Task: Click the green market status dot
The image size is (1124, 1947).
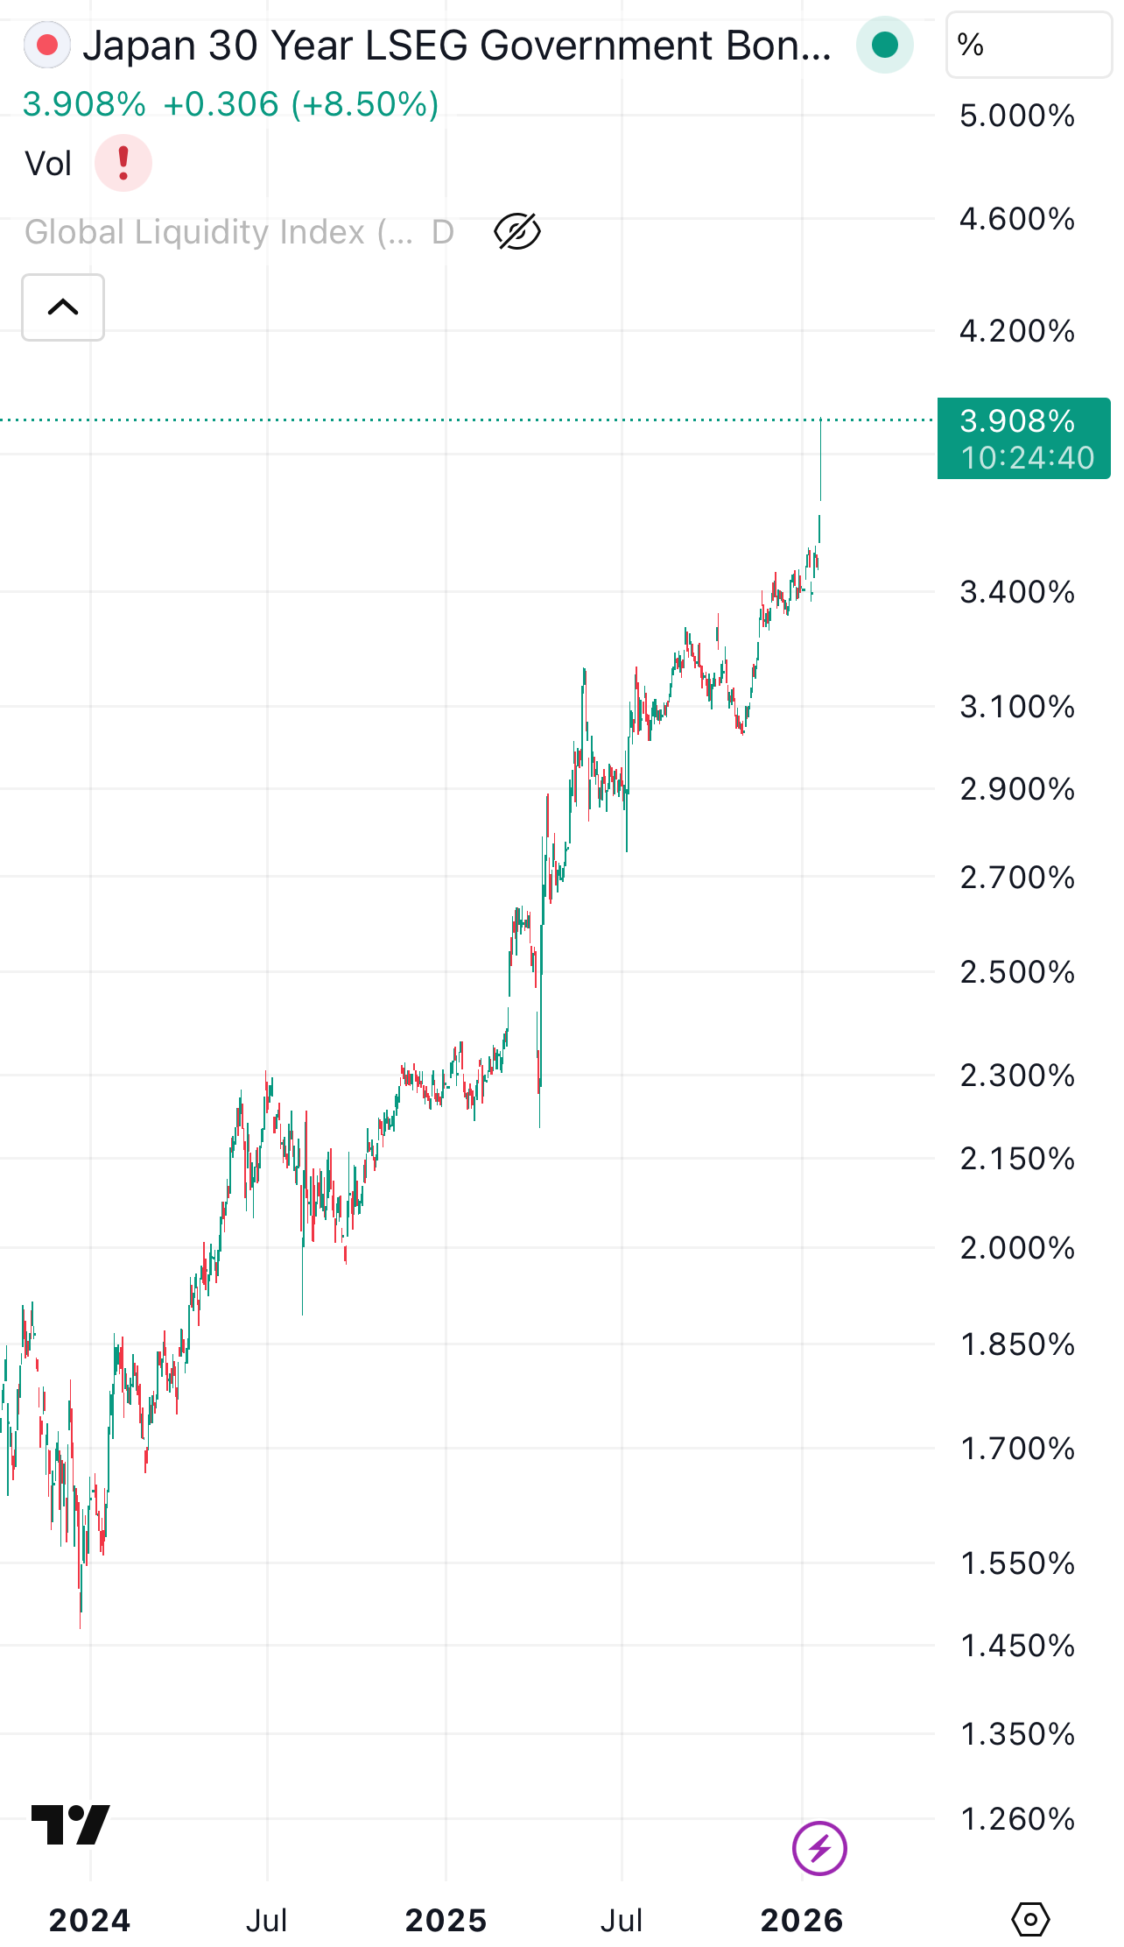Action: [884, 46]
